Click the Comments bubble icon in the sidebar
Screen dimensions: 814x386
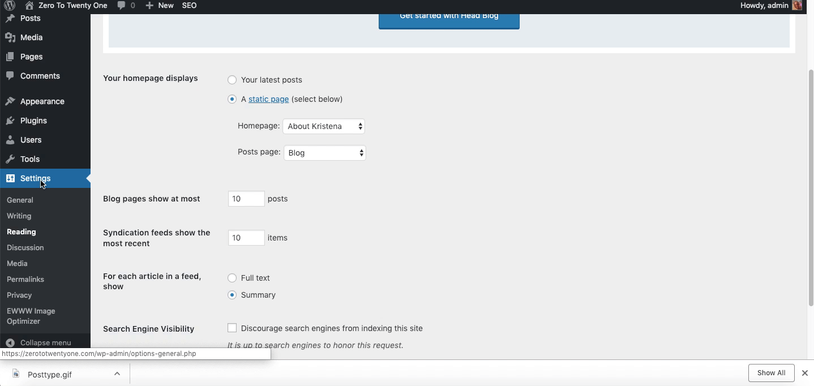tap(10, 76)
